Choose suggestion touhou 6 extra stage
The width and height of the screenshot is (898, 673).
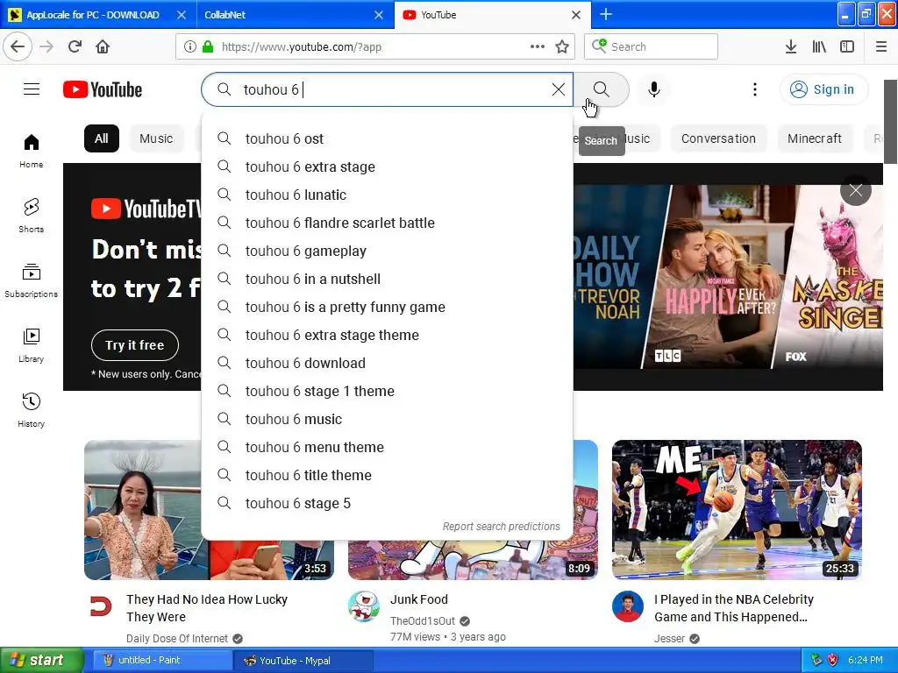(387, 167)
